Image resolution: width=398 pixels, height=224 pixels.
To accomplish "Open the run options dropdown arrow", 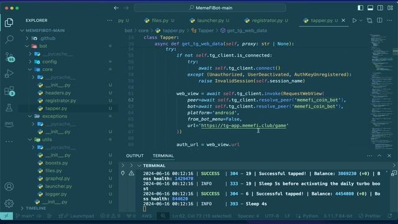I will coord(361,21).
